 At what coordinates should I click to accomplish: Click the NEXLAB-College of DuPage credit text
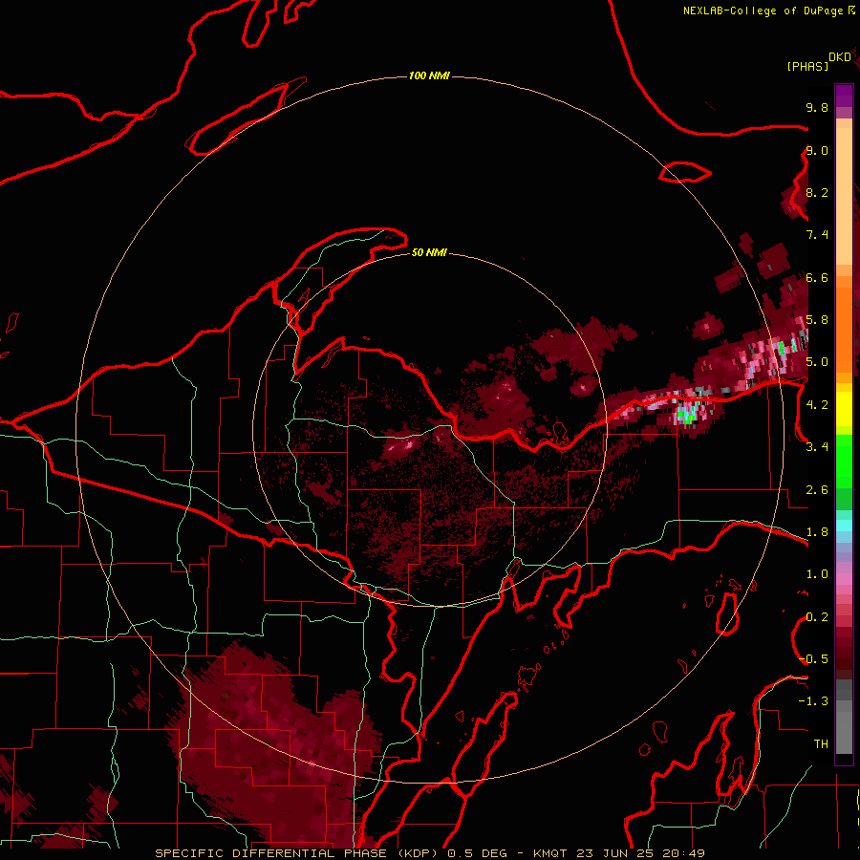coord(763,11)
